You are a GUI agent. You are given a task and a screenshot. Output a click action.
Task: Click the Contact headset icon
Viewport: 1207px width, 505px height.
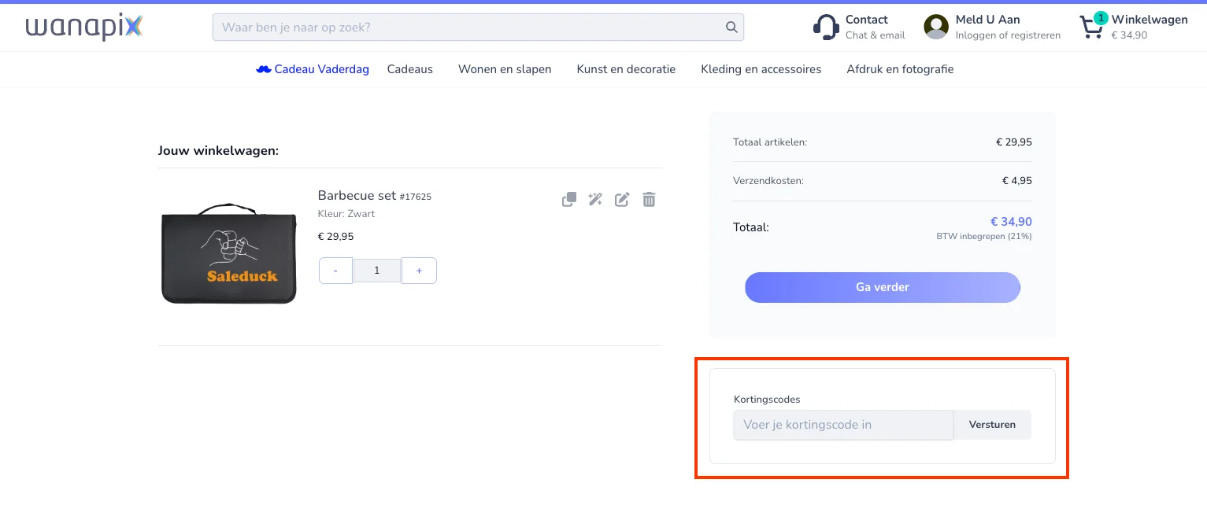pyautogui.click(x=826, y=27)
